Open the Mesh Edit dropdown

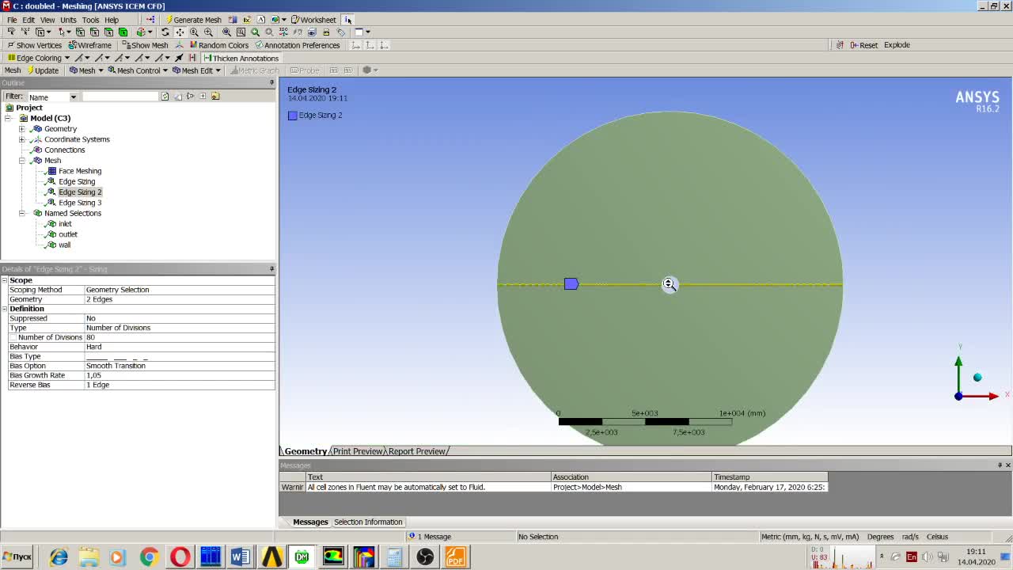tap(196, 70)
